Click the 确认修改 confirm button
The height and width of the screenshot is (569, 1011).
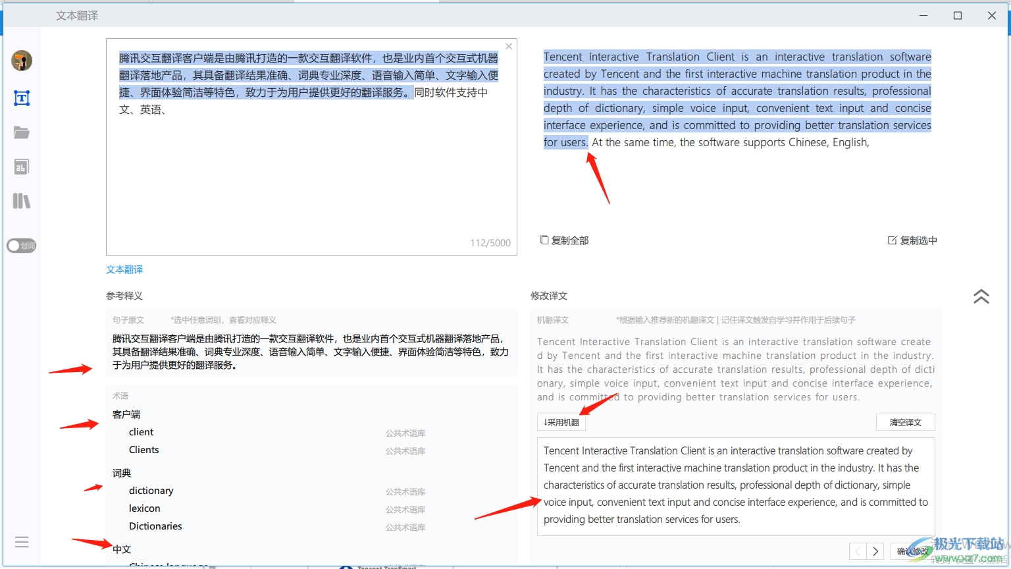(x=912, y=551)
